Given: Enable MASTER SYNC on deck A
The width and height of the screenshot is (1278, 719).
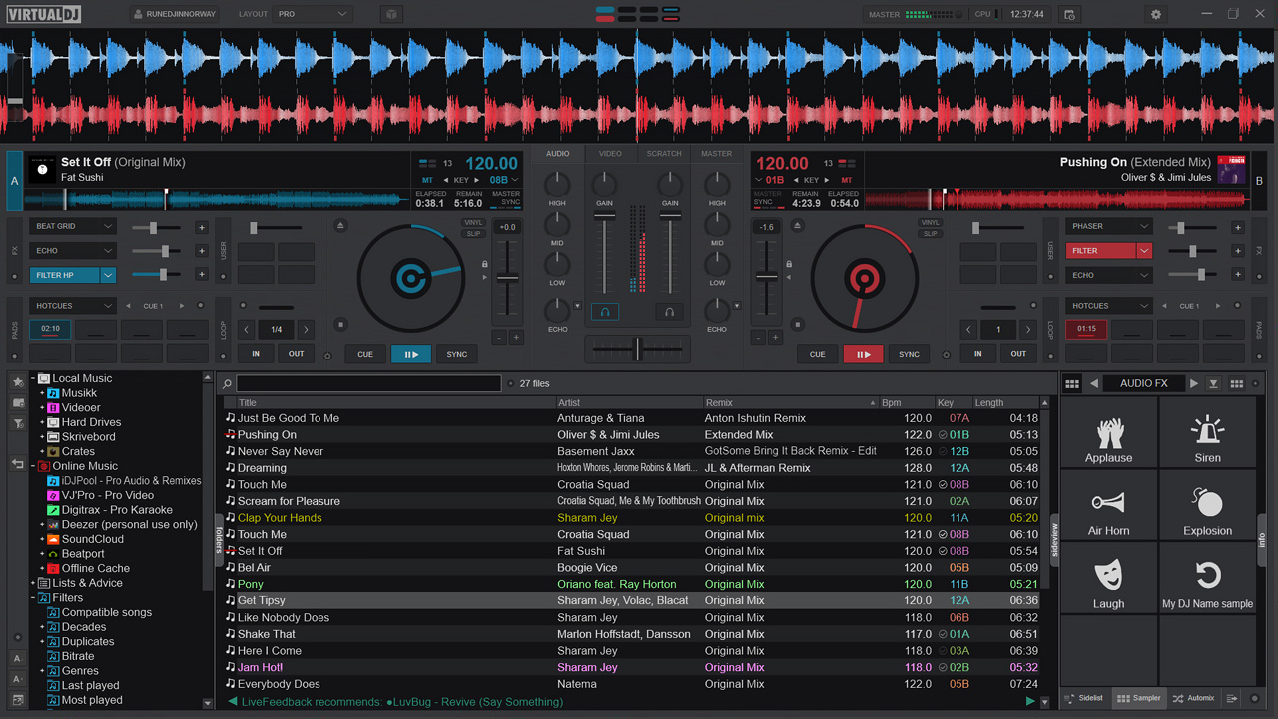Looking at the screenshot, I should (x=505, y=196).
